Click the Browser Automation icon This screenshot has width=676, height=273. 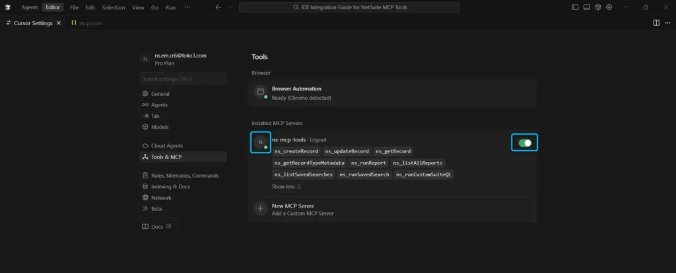point(260,92)
